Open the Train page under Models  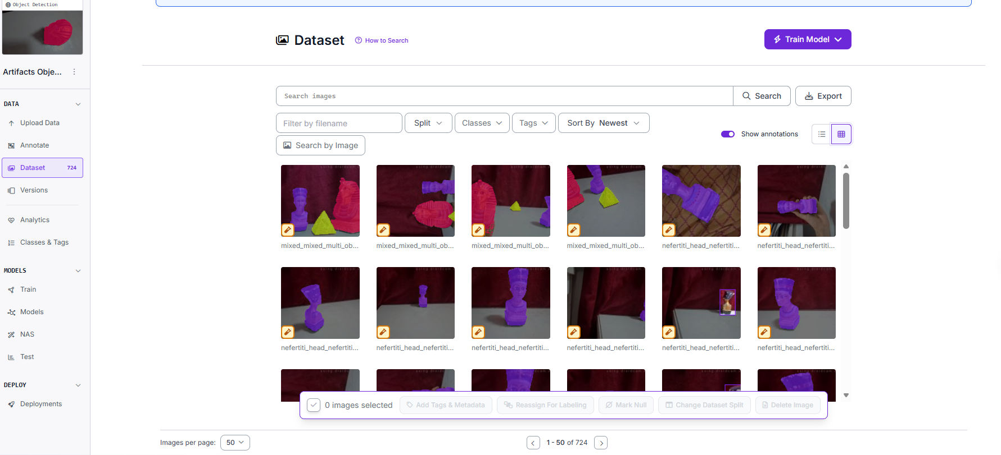click(x=28, y=289)
